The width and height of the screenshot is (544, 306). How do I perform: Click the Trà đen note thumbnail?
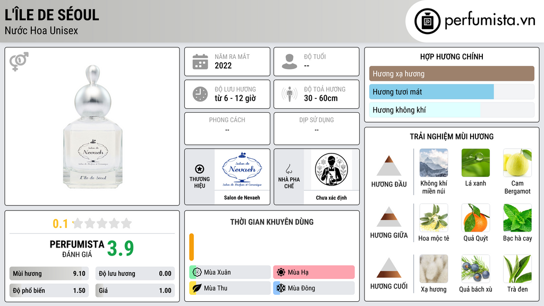pos(517,269)
